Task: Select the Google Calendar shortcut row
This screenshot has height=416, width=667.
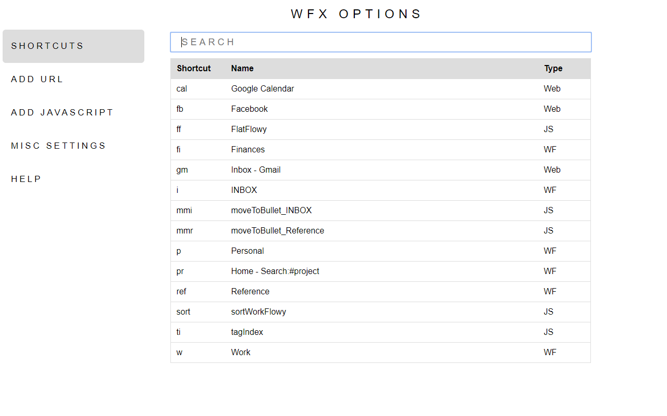Action: pos(263,89)
